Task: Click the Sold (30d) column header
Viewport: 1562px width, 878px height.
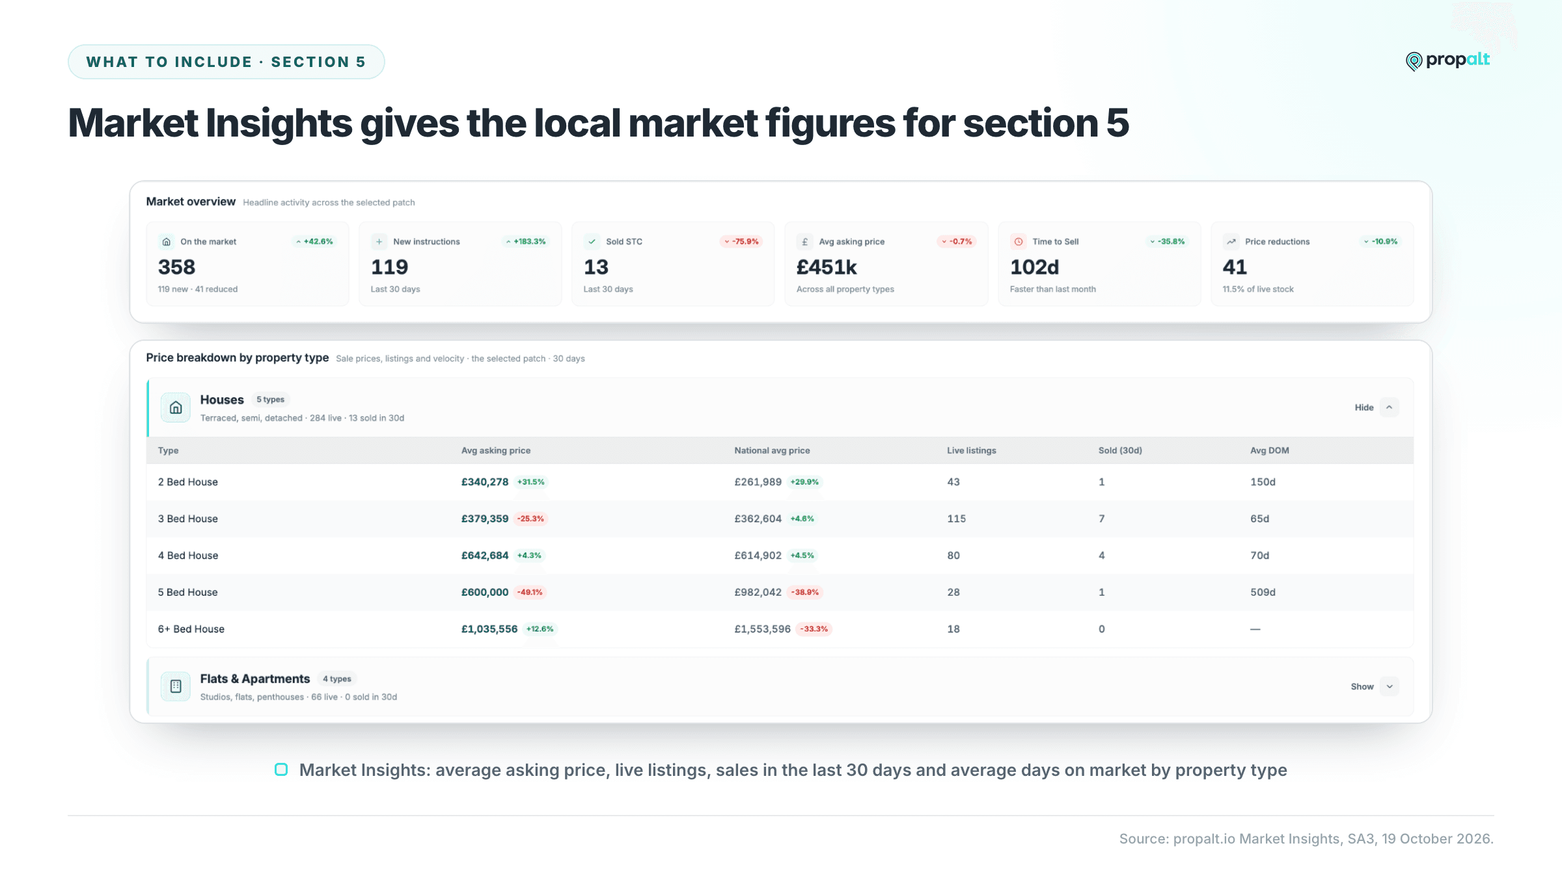Action: [x=1120, y=450]
